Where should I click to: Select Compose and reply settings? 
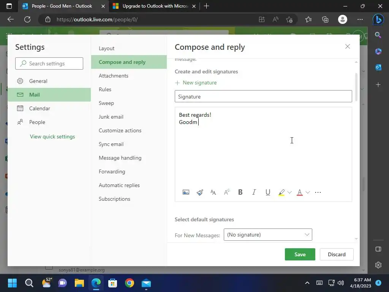coord(129,62)
